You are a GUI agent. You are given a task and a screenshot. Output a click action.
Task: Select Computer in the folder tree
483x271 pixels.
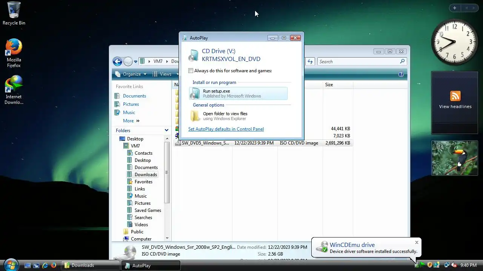coord(137,239)
